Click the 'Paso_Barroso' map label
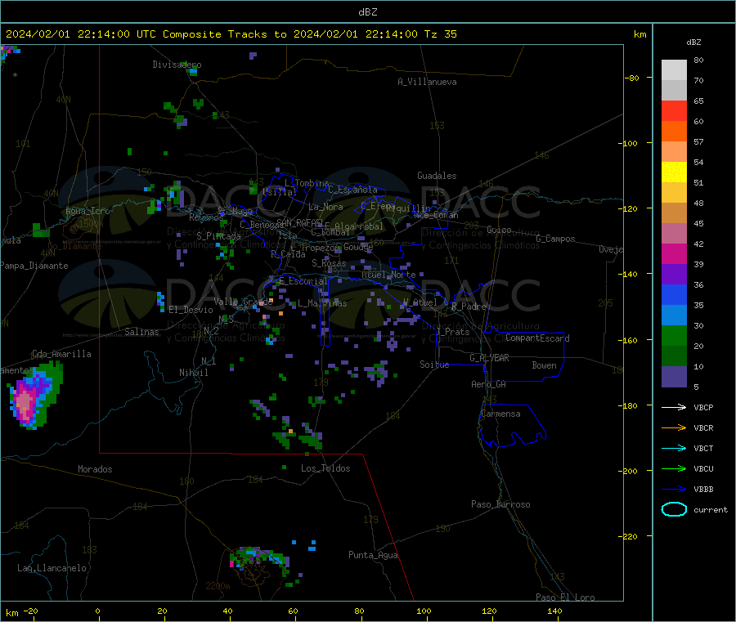 (500, 504)
